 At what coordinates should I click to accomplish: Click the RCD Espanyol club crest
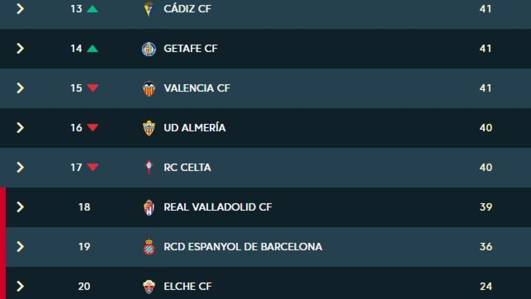coord(149,247)
